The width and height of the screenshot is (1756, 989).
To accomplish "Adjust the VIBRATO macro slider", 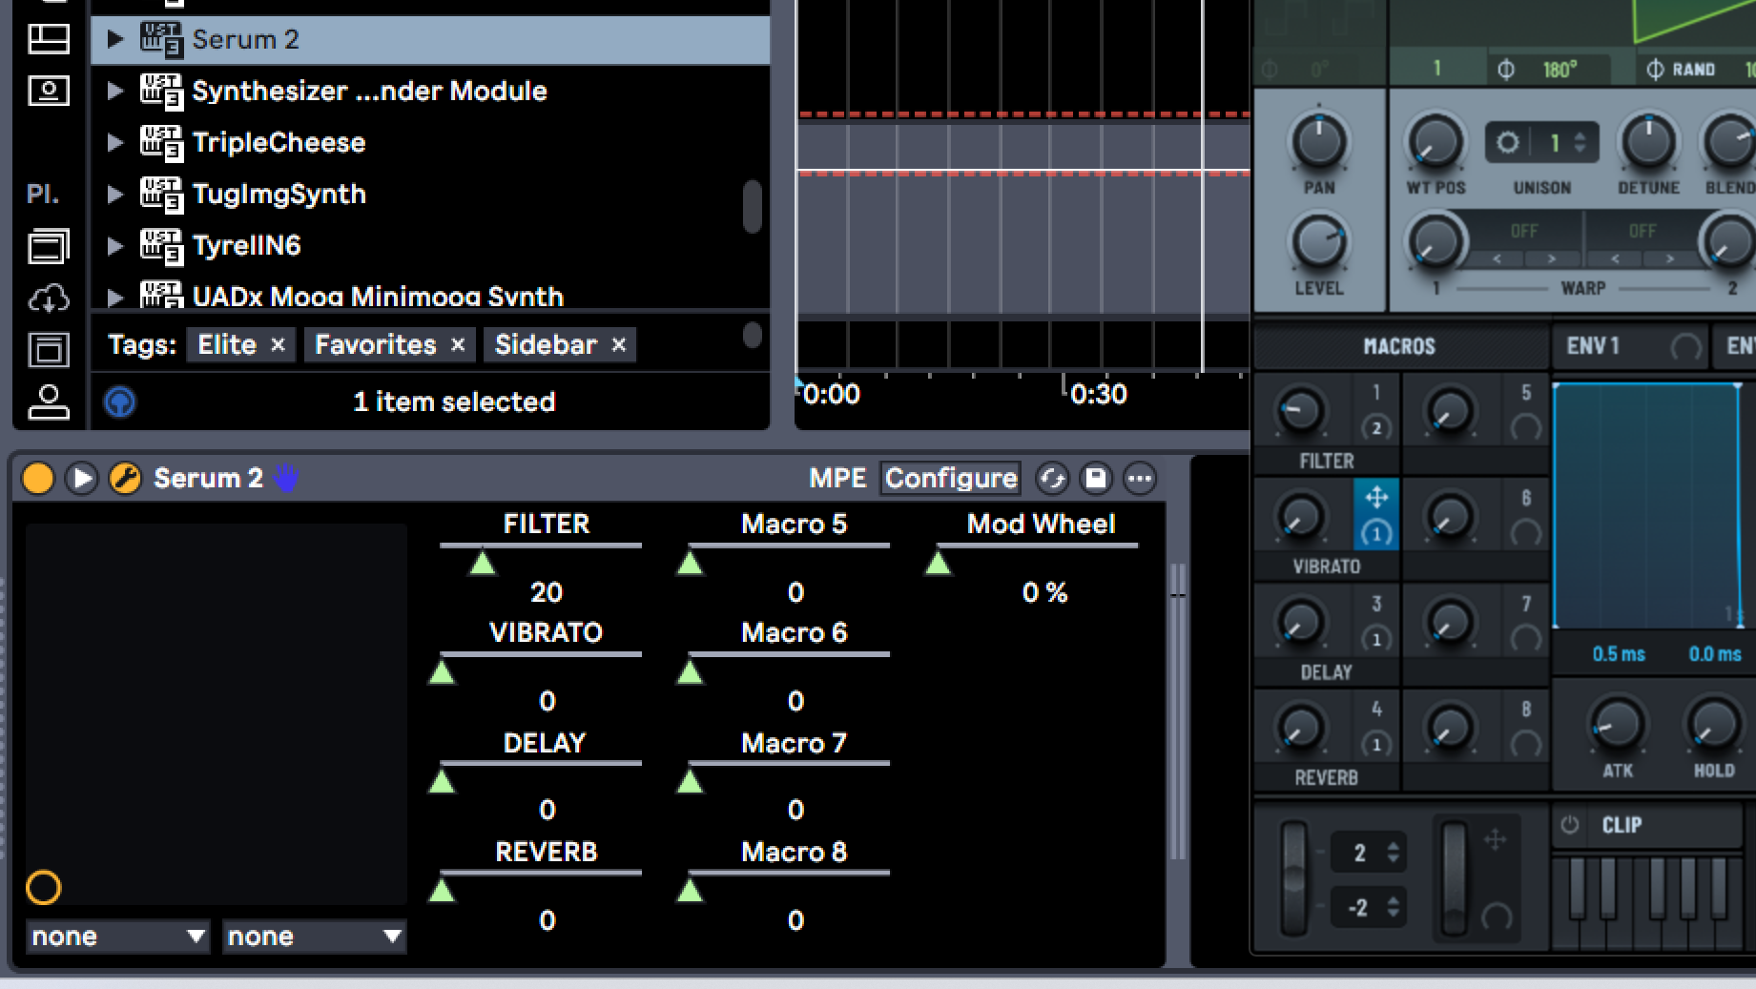I will [541, 668].
